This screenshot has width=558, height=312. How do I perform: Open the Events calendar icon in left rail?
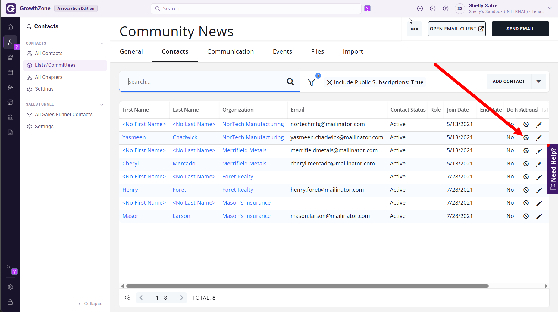pos(10,72)
